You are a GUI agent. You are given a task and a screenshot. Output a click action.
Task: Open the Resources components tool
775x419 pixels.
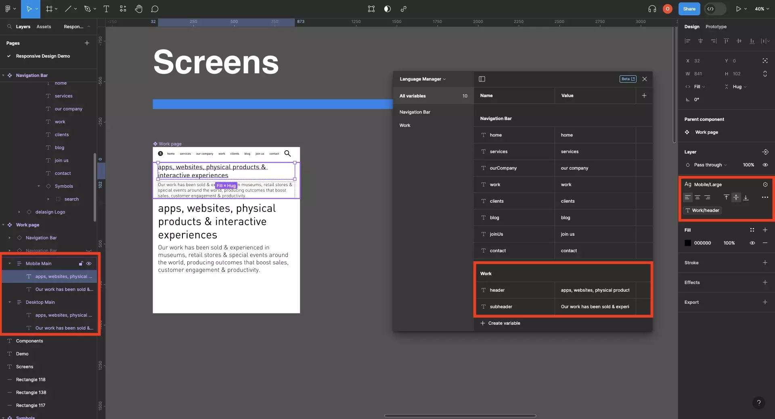pyautogui.click(x=123, y=9)
